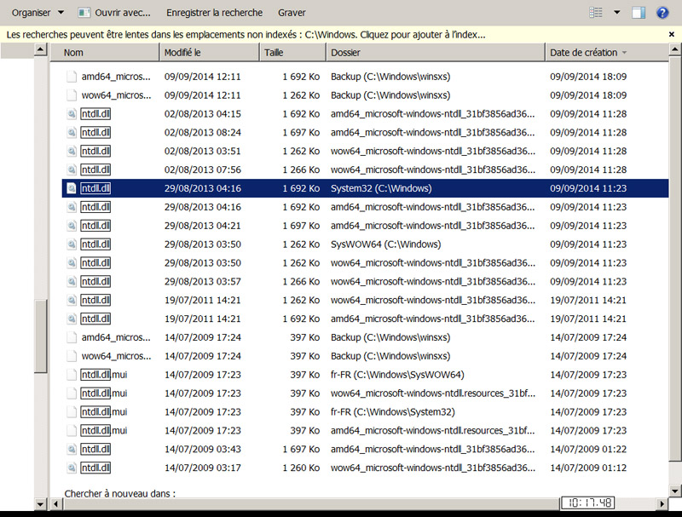The height and width of the screenshot is (517, 682).
Task: Open the view options dropdown arrow
Action: click(616, 13)
